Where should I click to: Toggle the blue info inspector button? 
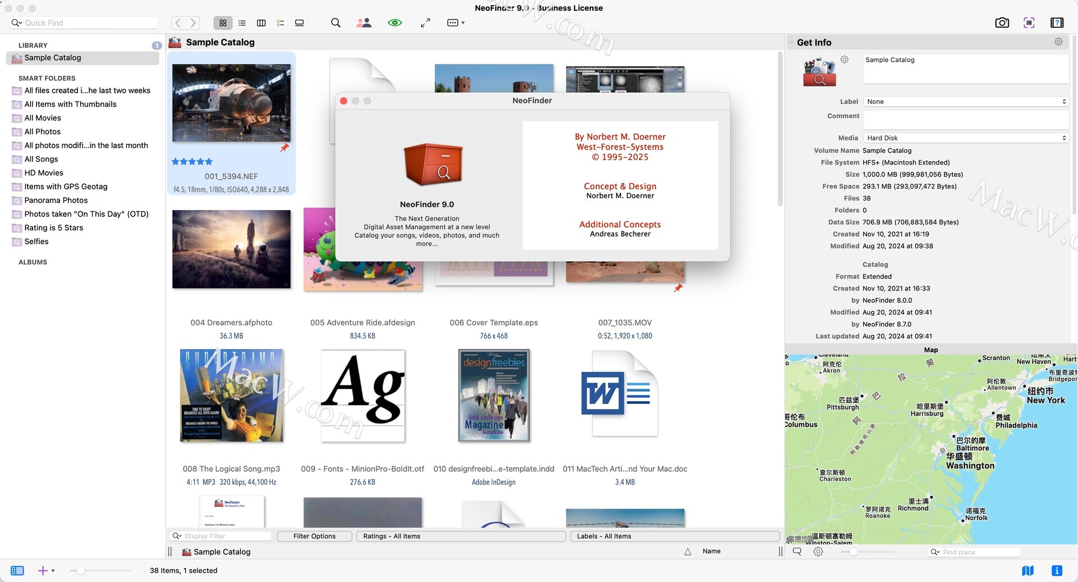[x=1056, y=571]
